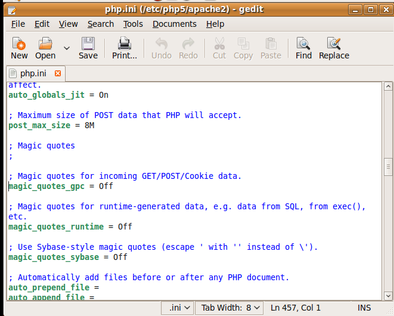The height and width of the screenshot is (316, 394).
Task: Maximize the gedit window
Action: click(371, 10)
